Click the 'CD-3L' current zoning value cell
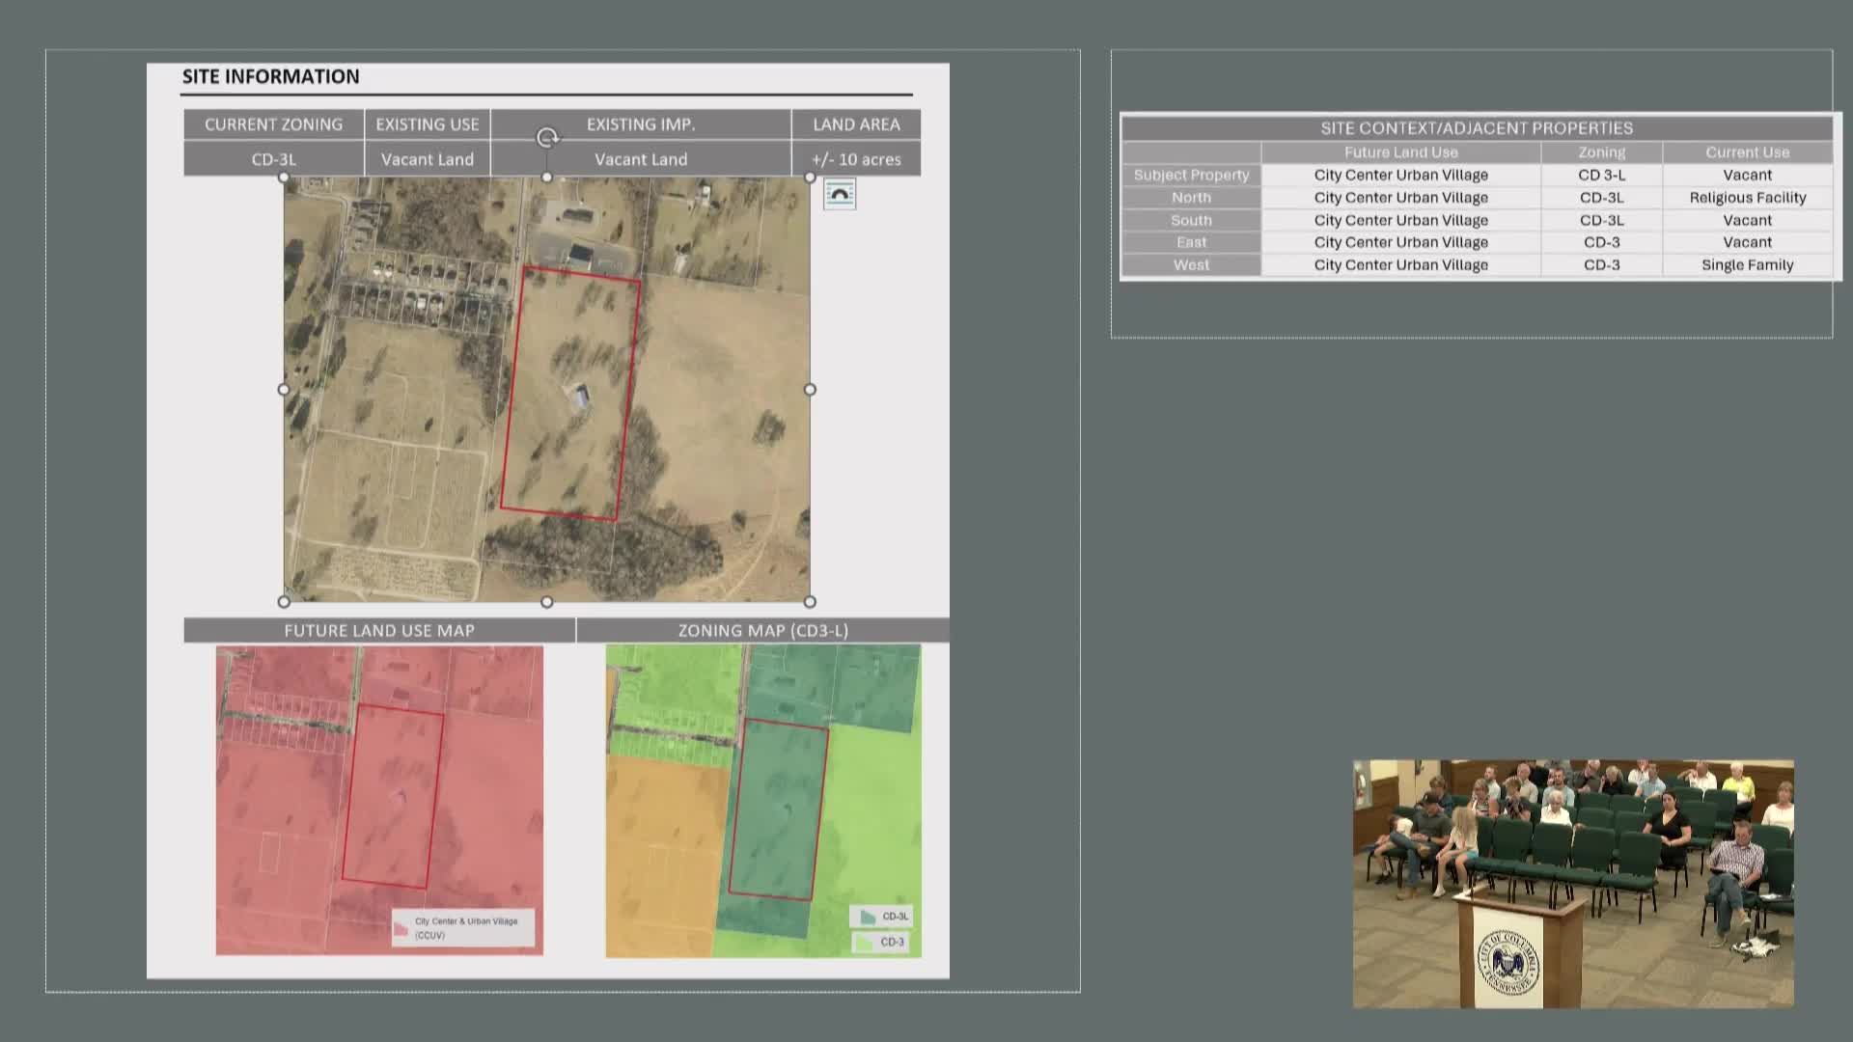The width and height of the screenshot is (1853, 1042). tap(273, 159)
